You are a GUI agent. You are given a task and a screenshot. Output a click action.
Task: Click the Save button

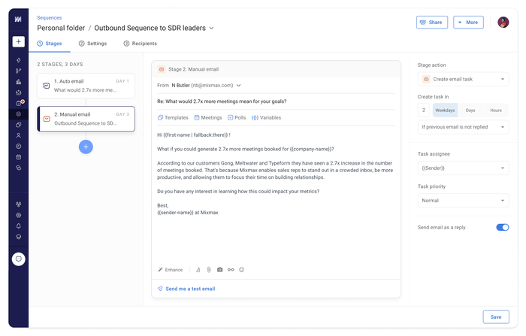pyautogui.click(x=496, y=317)
